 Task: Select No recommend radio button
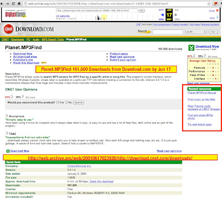[x=67, y=102]
